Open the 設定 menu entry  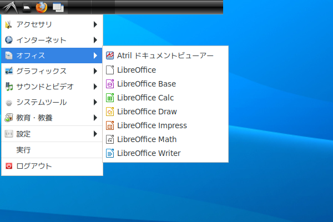[x=52, y=134]
